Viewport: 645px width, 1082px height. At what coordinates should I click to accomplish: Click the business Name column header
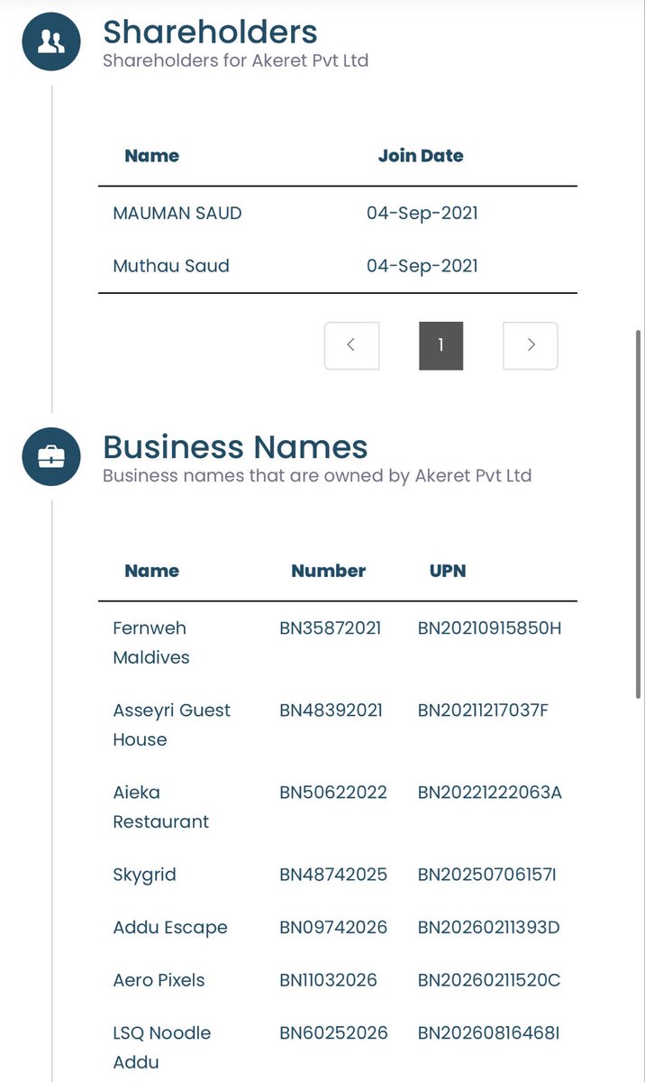(x=151, y=571)
